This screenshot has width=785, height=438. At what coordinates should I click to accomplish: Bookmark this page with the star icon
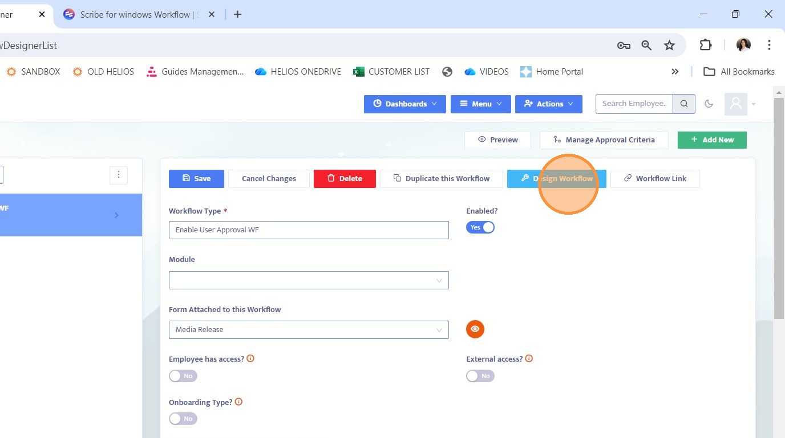[x=669, y=46]
